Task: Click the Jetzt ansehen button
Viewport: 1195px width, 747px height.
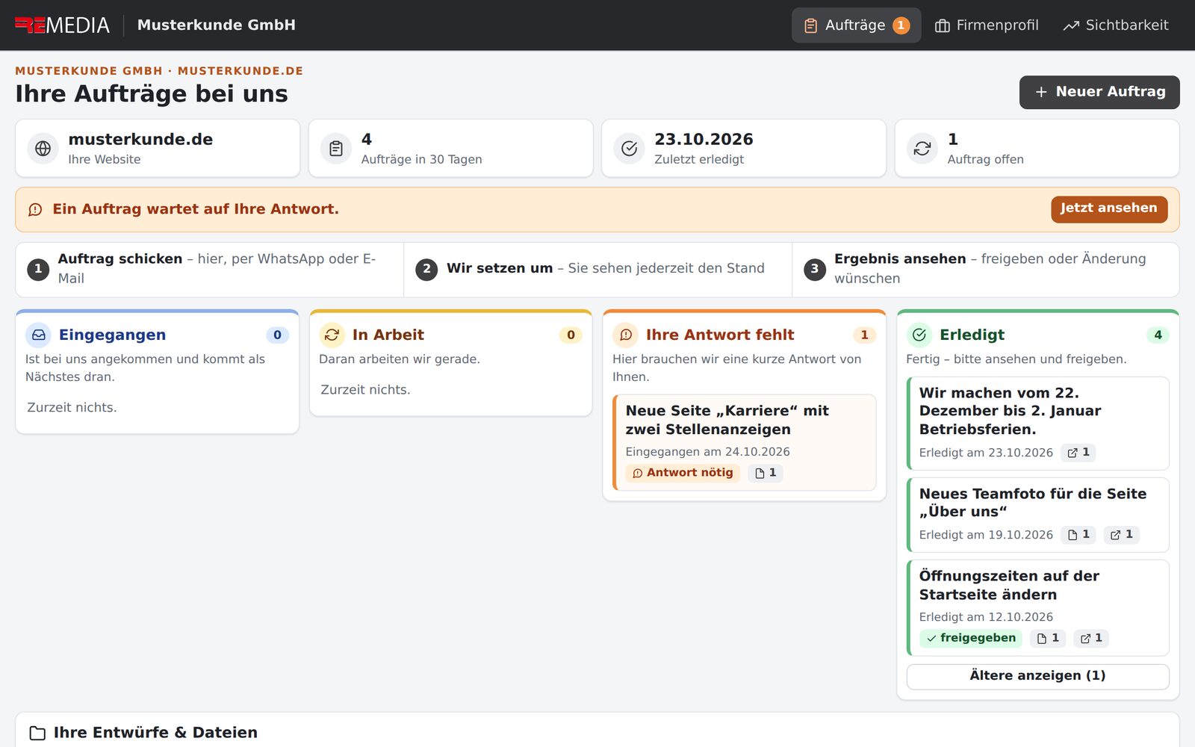Action: tap(1109, 209)
